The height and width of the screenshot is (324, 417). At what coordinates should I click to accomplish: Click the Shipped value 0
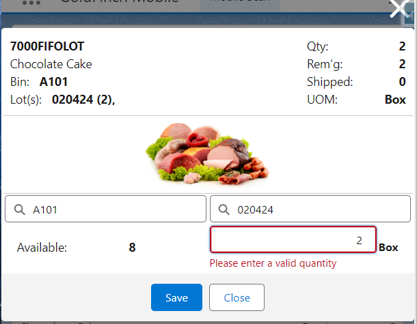click(x=402, y=82)
